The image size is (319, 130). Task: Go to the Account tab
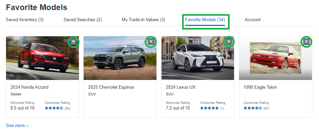(x=253, y=20)
